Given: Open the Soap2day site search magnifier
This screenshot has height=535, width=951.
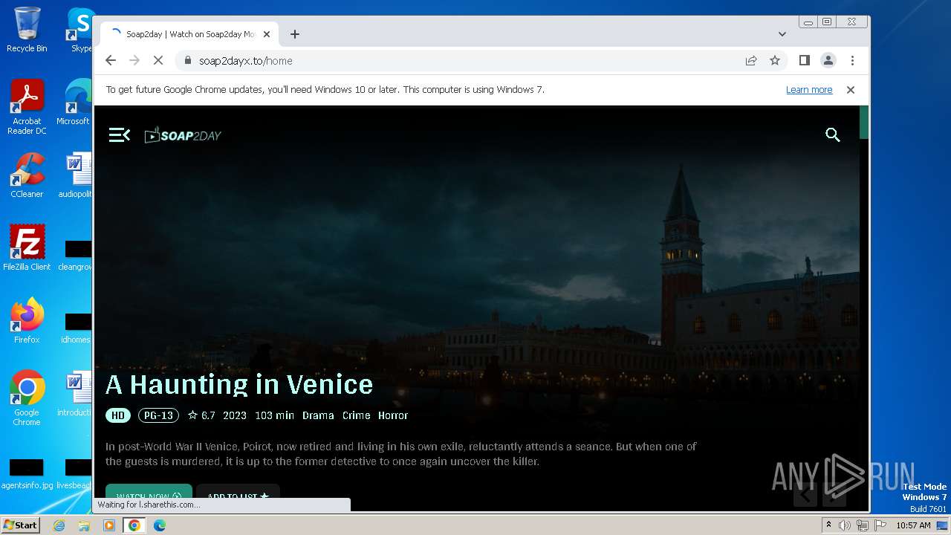Looking at the screenshot, I should (833, 134).
